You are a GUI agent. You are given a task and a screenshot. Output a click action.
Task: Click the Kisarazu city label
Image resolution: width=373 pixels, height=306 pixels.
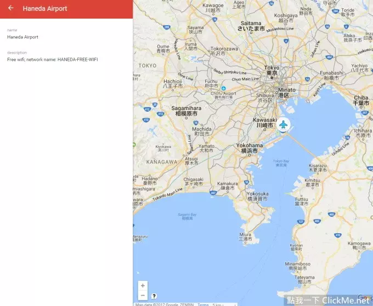[x=318, y=168]
